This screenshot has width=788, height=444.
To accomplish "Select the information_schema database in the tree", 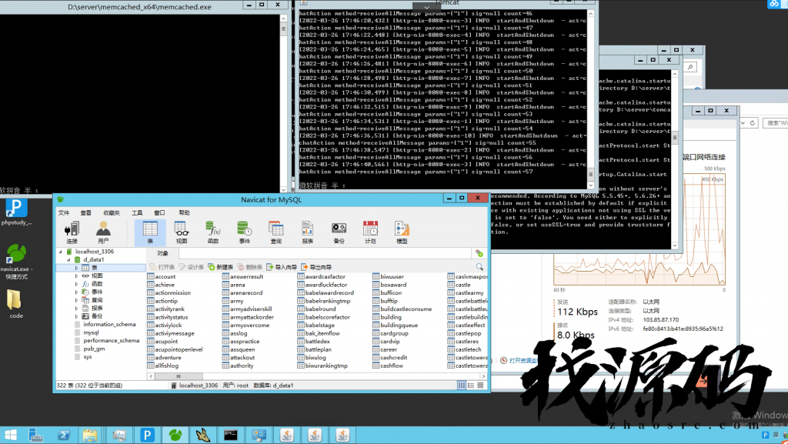I will click(109, 325).
